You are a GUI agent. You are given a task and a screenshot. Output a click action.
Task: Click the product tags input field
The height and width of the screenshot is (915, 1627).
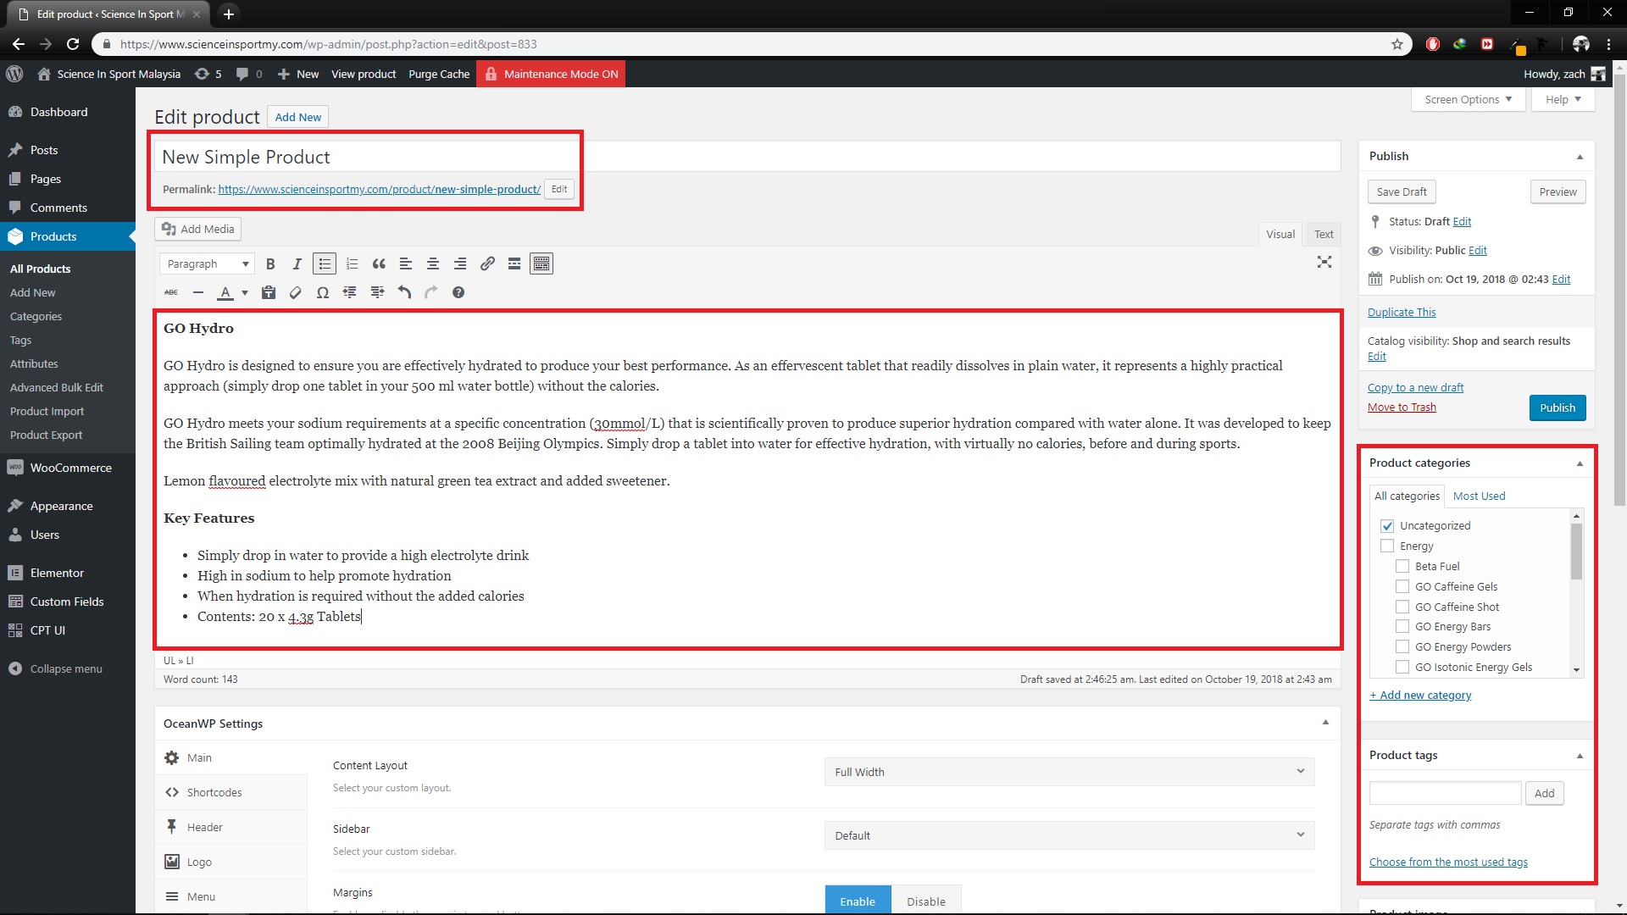[x=1445, y=794]
